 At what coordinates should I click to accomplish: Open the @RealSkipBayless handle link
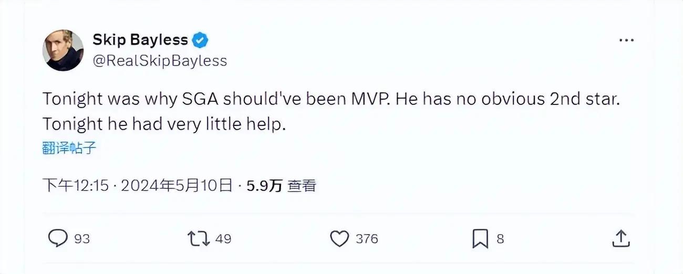[160, 61]
